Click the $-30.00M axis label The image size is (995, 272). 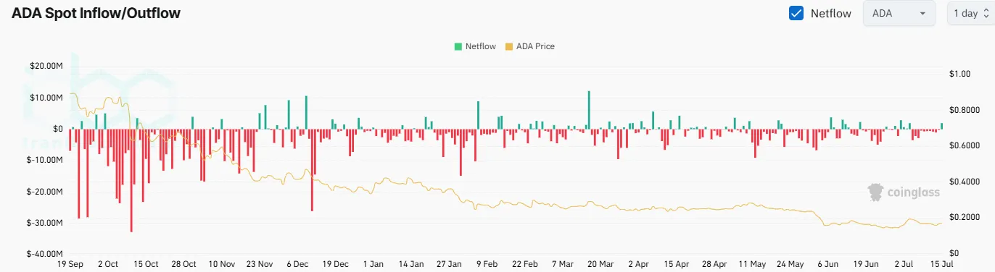(x=45, y=223)
